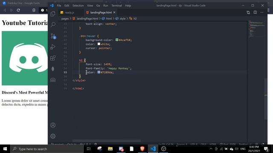Screen dimensions: 273x153
Task: Click the Fredoka One browser tab
Action: [x=23, y=3]
